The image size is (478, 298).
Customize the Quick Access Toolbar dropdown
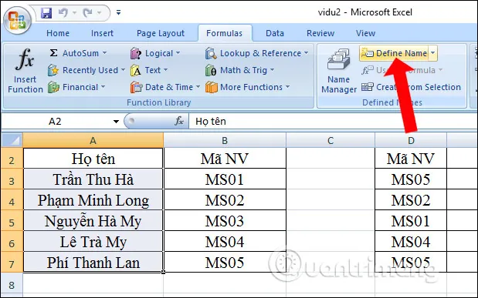[118, 12]
